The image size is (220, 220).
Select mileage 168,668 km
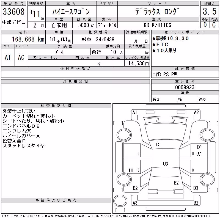(28, 39)
